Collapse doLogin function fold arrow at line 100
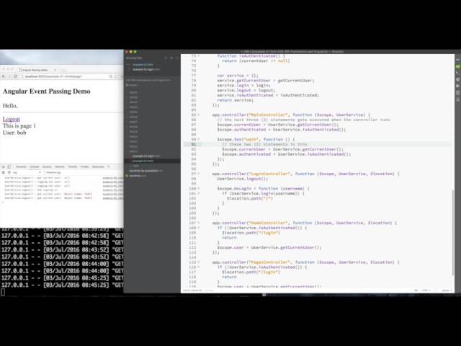Viewport: 461px width, 346px height. (199, 189)
